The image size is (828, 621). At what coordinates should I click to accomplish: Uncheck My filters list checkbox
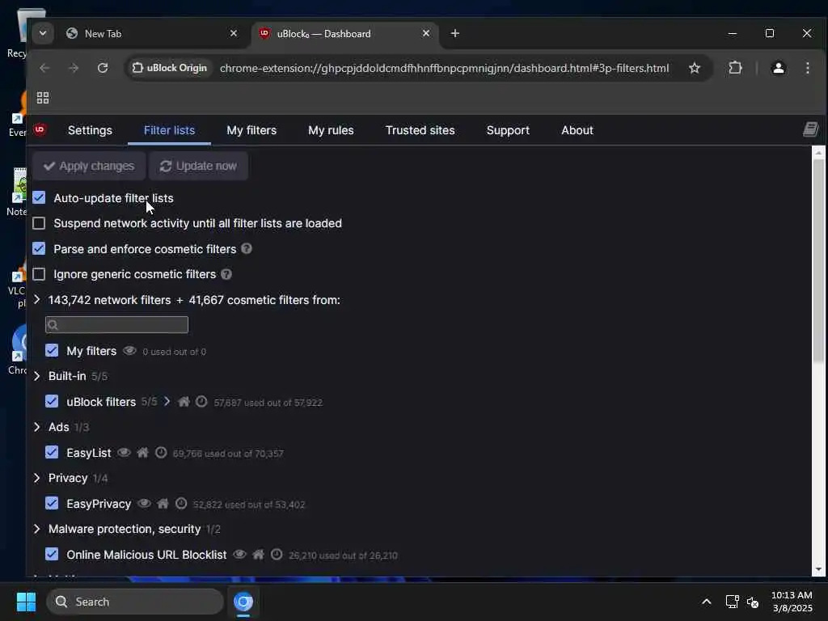point(52,350)
